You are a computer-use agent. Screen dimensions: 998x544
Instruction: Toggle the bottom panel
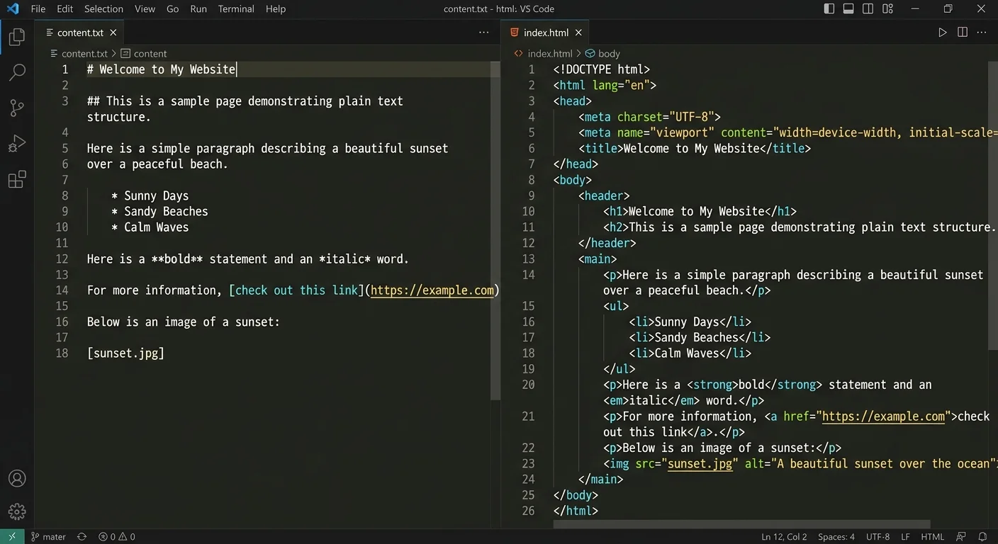(x=848, y=9)
